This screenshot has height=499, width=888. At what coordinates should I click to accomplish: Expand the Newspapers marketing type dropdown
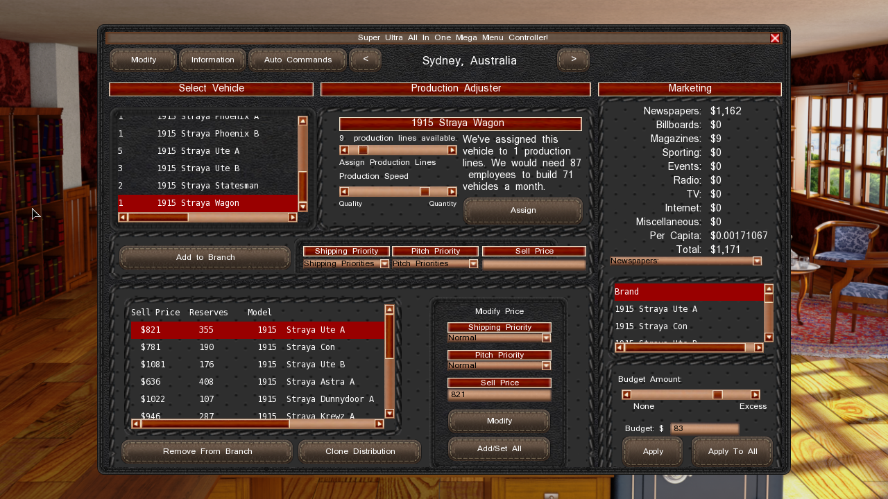(757, 261)
